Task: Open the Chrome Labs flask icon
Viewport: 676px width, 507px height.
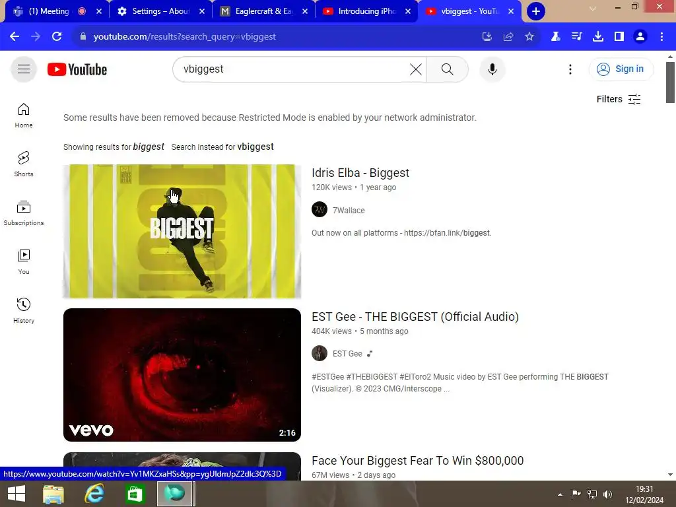Action: 555,36
